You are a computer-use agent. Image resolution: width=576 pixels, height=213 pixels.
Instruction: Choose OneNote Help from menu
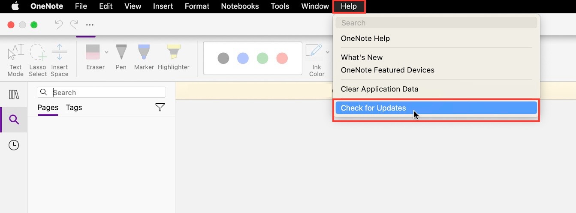click(x=436, y=38)
